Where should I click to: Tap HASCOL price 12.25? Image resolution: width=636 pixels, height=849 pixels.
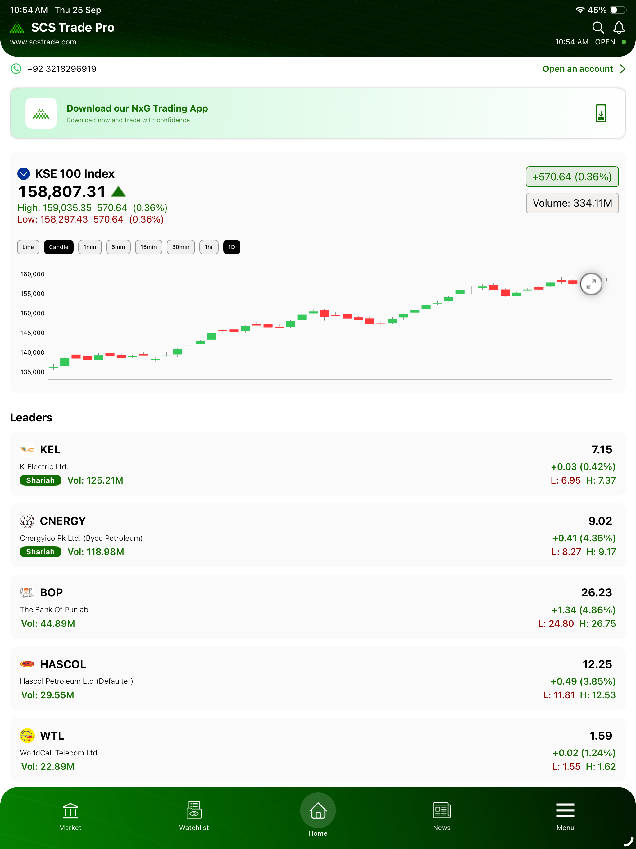pos(597,664)
